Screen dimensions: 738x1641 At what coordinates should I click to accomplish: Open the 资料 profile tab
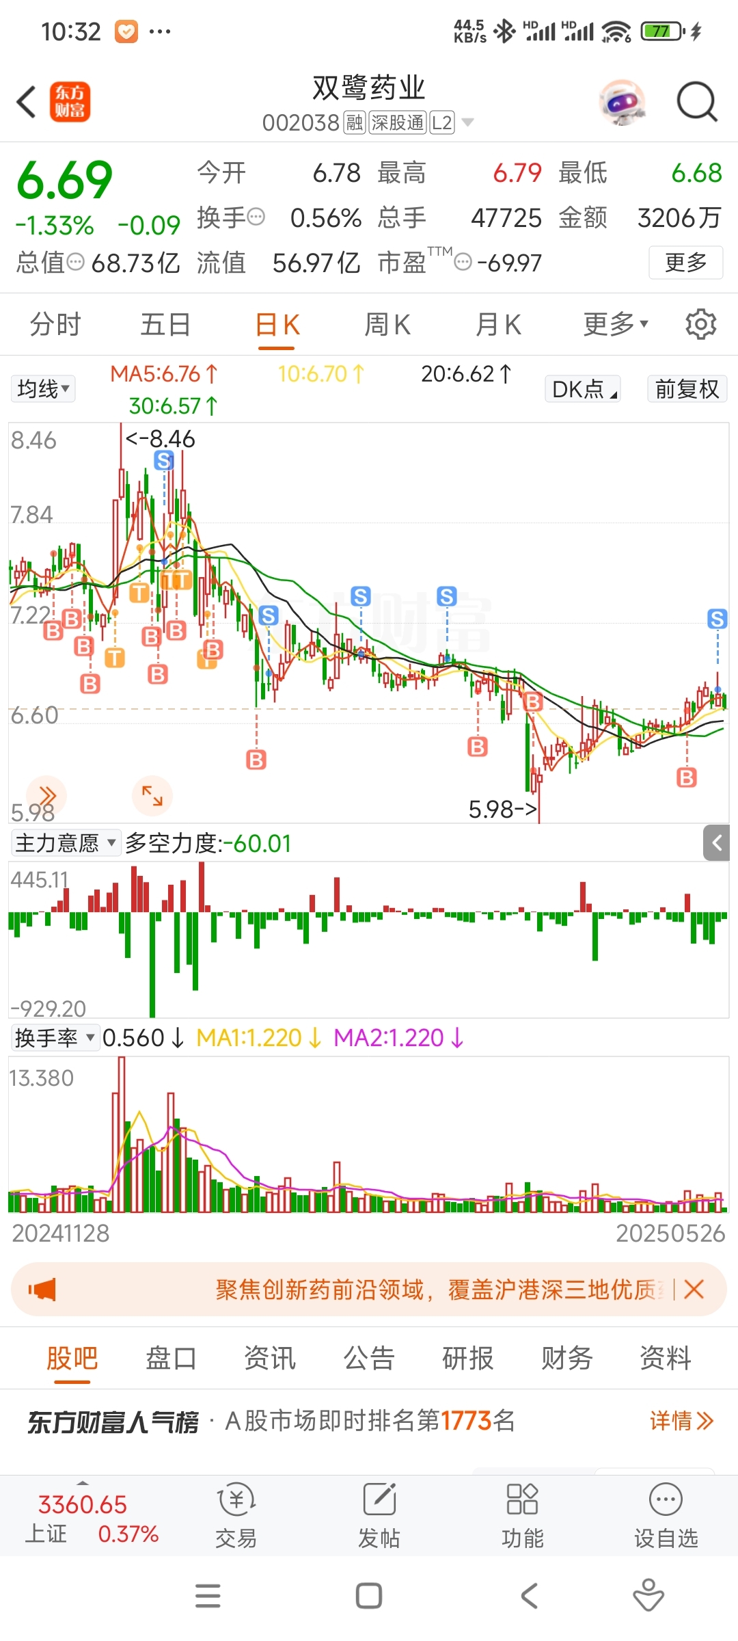(666, 1358)
